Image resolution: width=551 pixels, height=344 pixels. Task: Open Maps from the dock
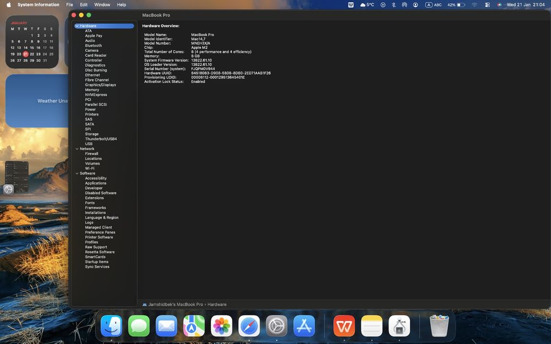coord(194,326)
